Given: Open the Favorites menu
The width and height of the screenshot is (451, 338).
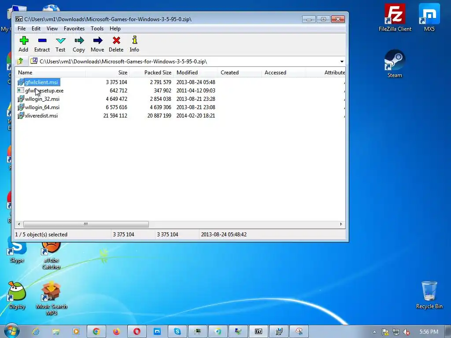Looking at the screenshot, I should 74,29.
